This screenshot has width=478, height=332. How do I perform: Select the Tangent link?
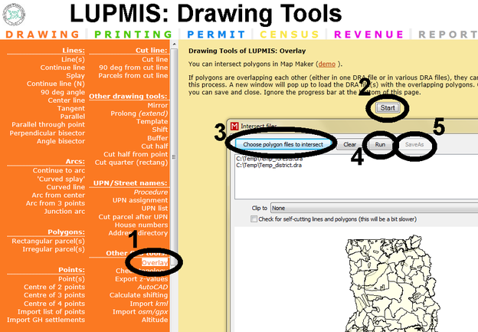[x=71, y=108]
